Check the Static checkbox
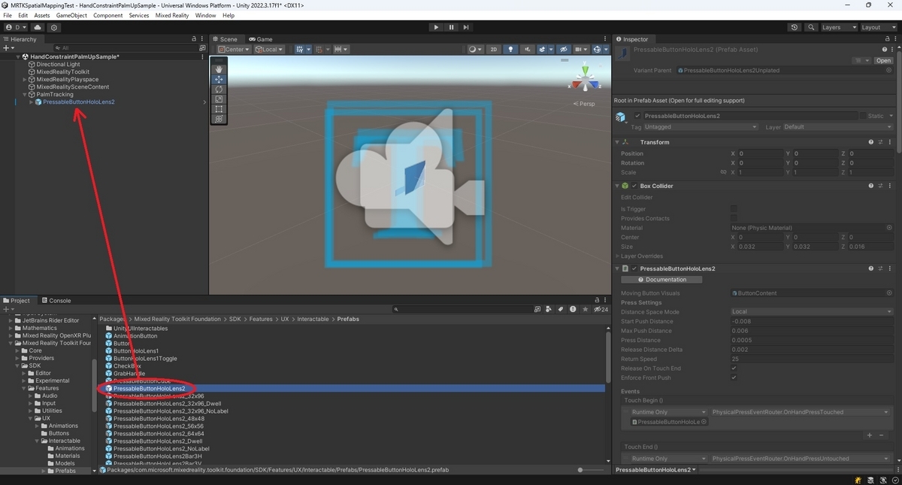This screenshot has width=902, height=485. [x=861, y=116]
